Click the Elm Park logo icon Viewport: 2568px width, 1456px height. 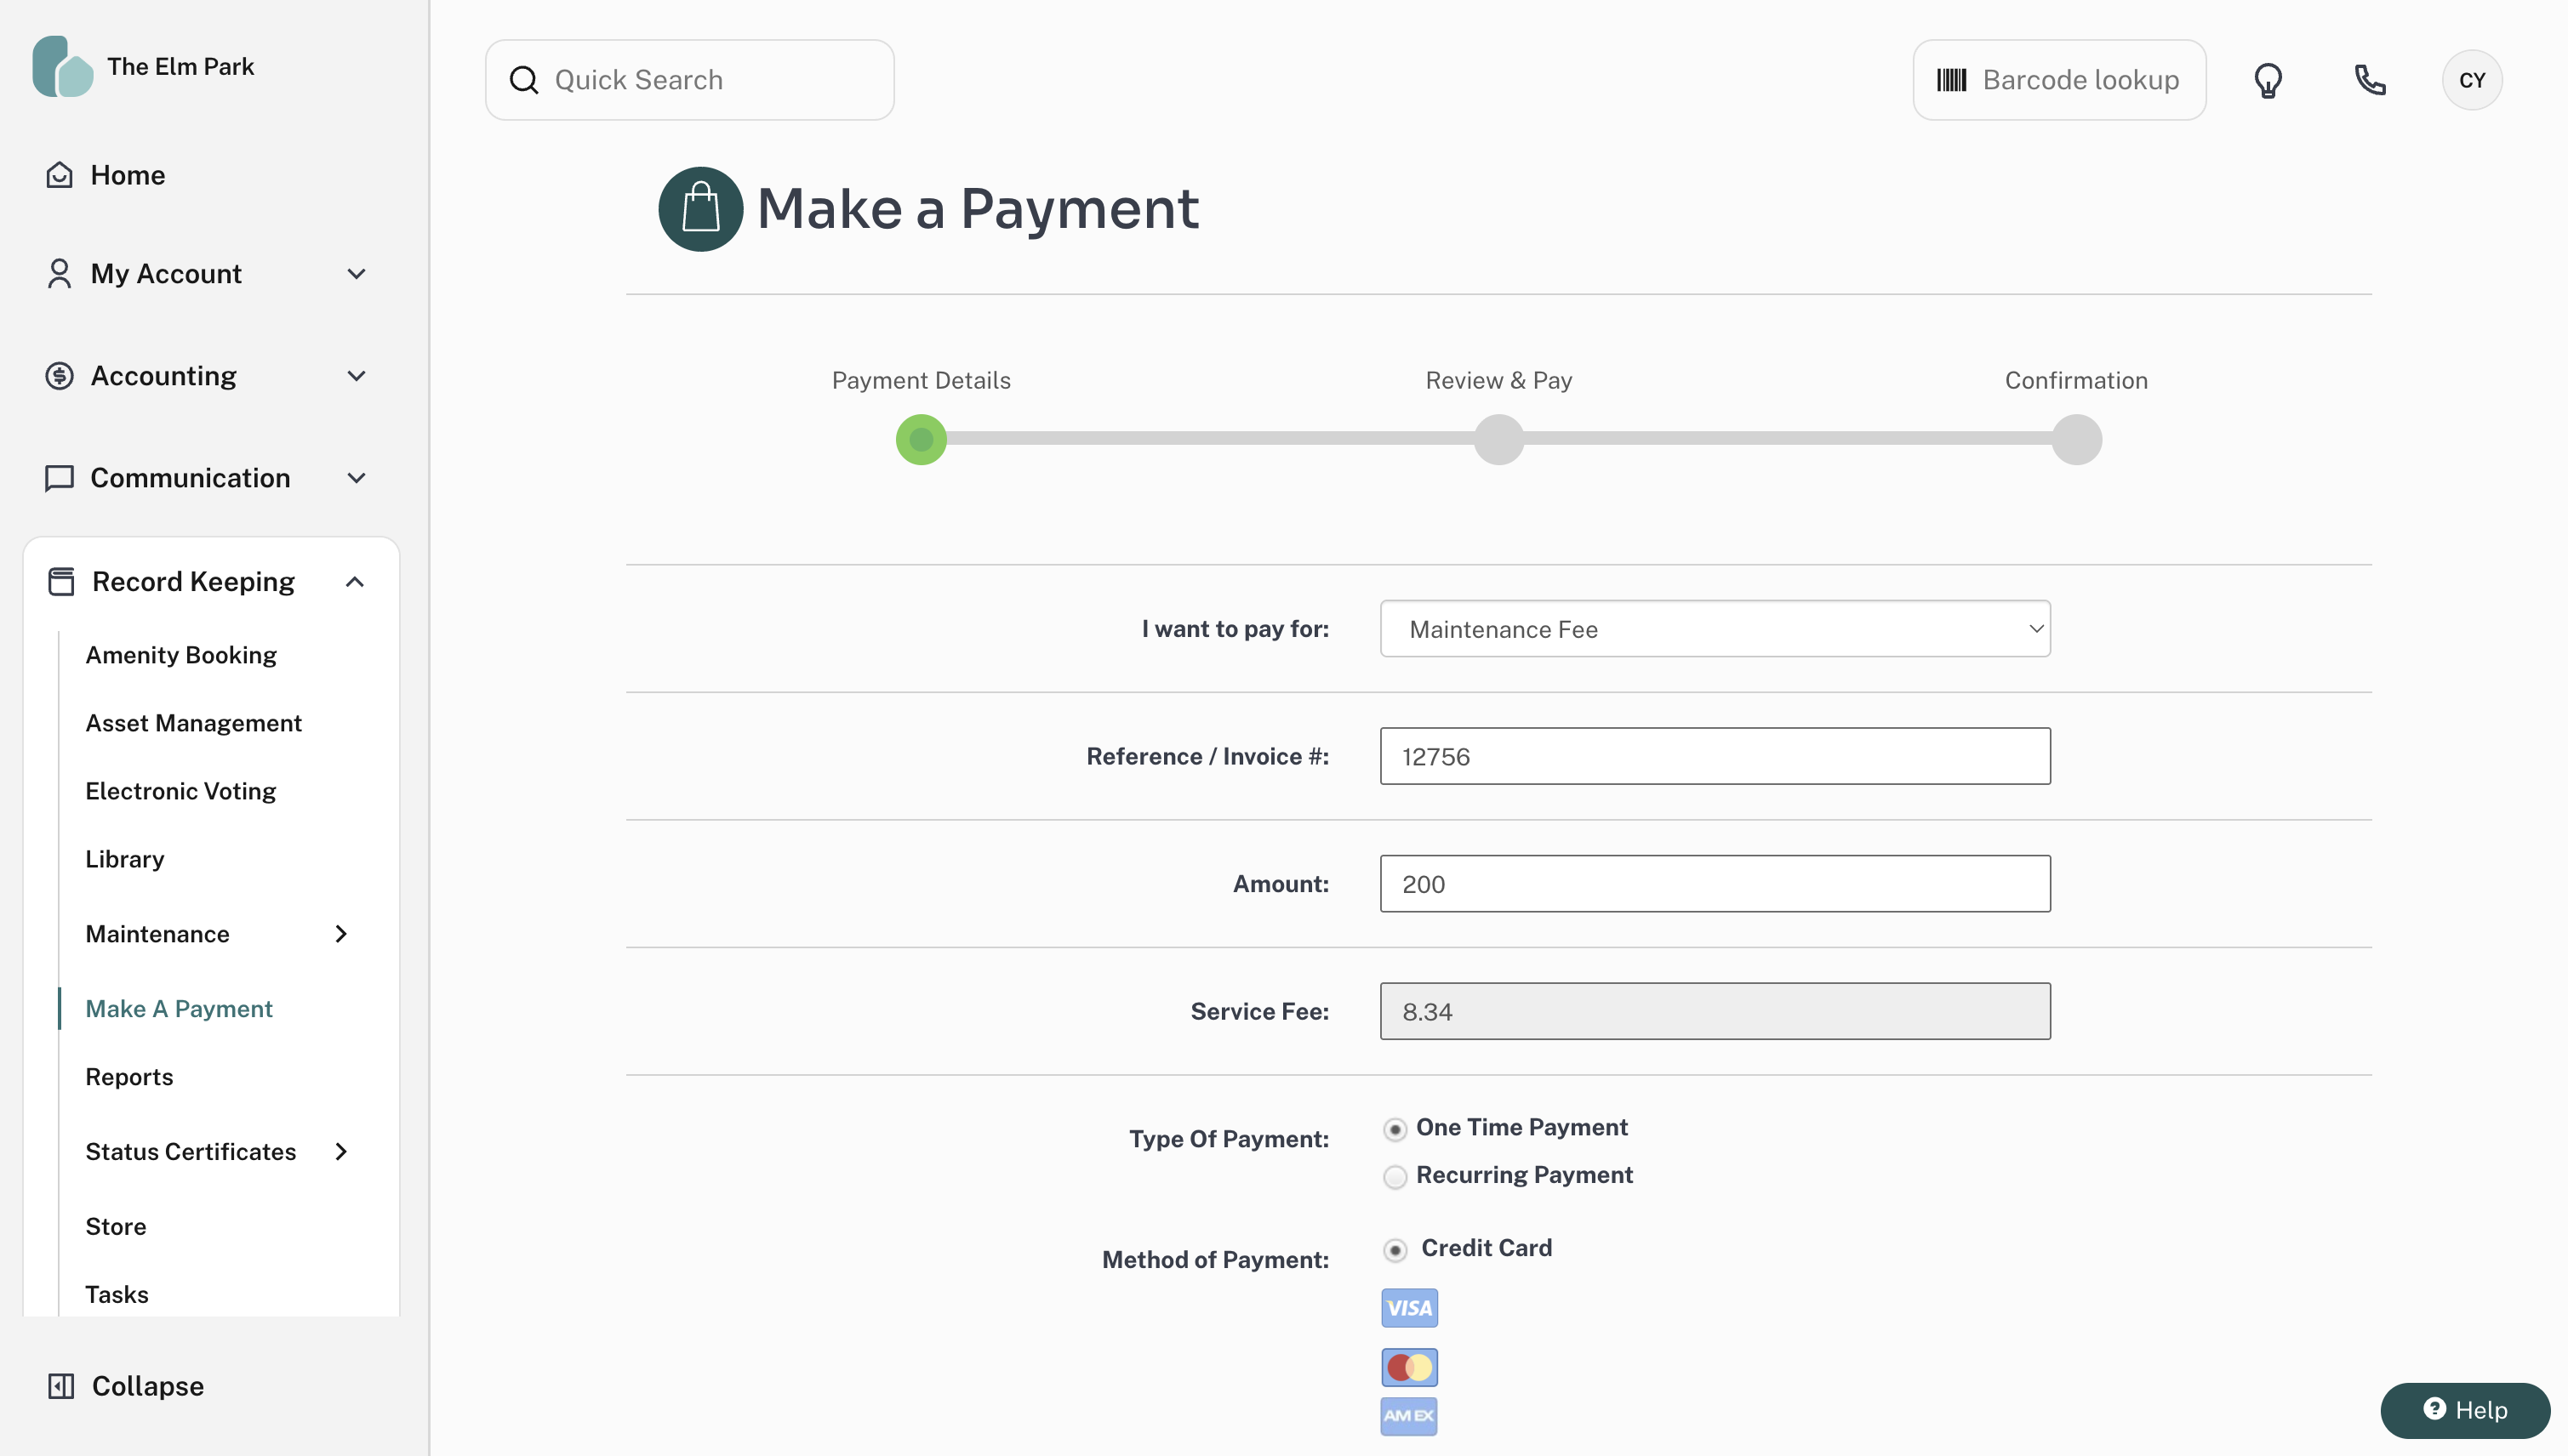tap(62, 67)
